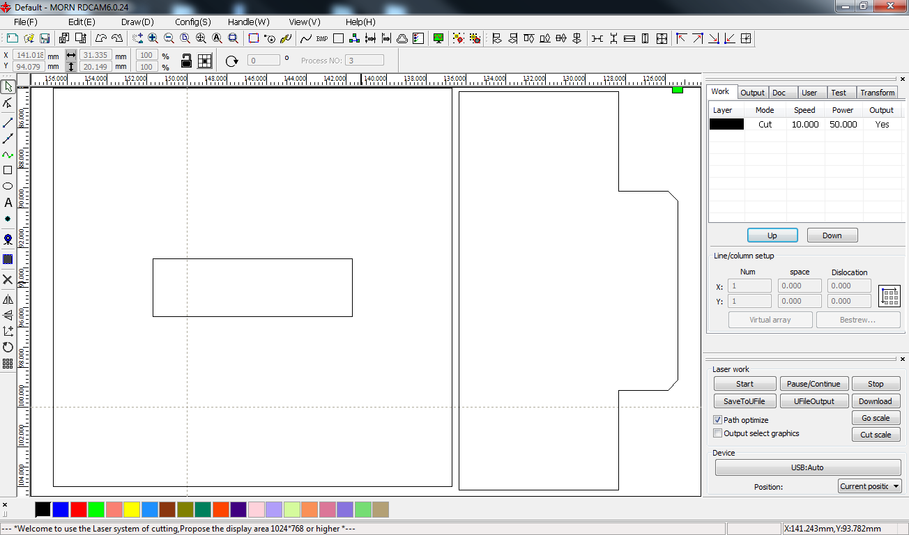Open the Help menu
The image size is (909, 535).
360,22
